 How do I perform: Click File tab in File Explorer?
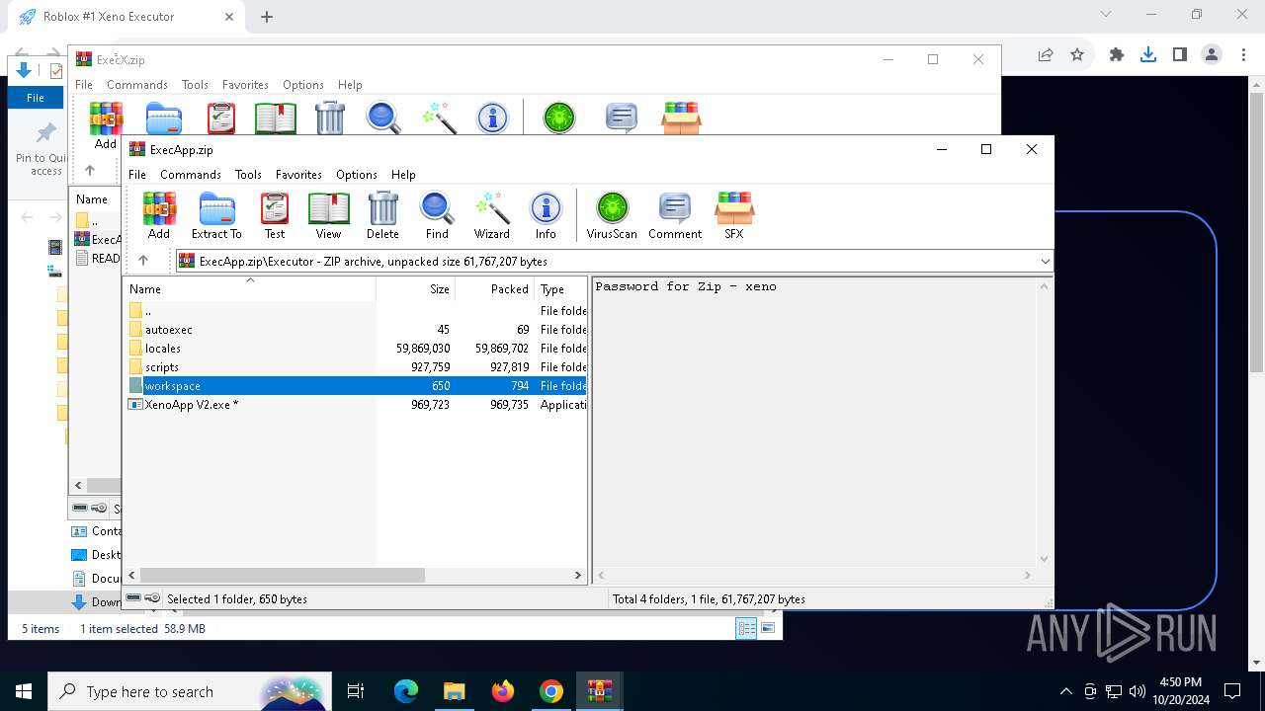tap(36, 98)
